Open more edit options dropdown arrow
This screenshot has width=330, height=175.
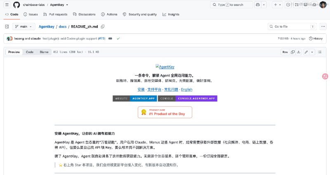point(312,52)
